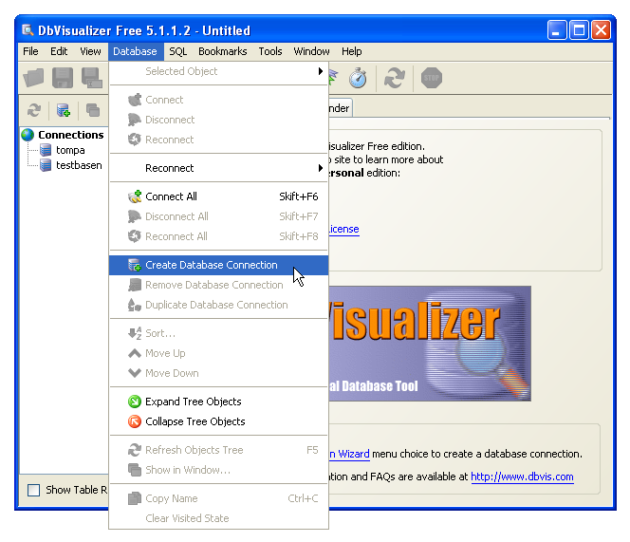This screenshot has width=630, height=542.
Task: Select the testbasen connection
Action: 79,165
